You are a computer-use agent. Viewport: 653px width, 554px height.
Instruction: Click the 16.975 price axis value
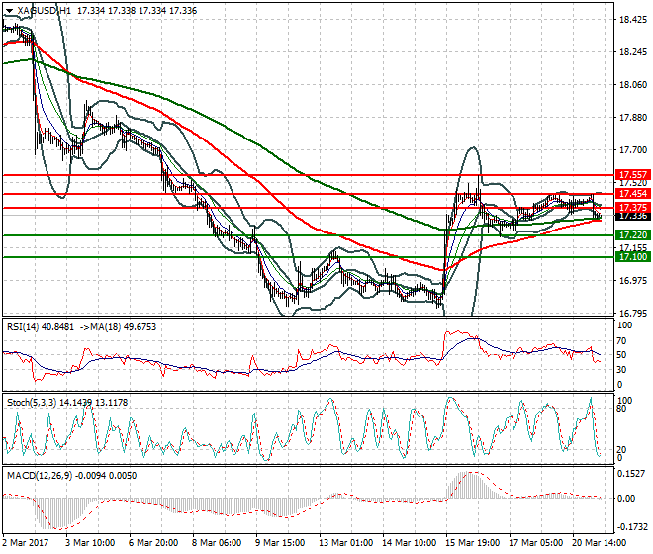pyautogui.click(x=633, y=281)
